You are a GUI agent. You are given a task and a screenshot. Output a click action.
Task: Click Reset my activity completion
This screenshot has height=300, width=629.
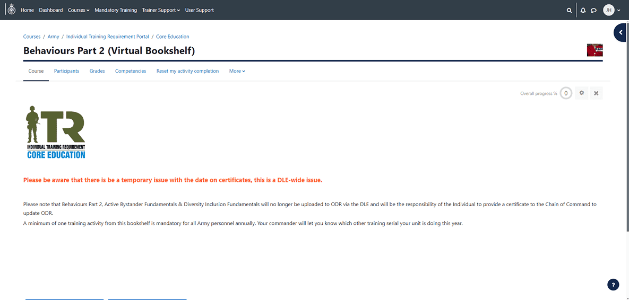[187, 71]
